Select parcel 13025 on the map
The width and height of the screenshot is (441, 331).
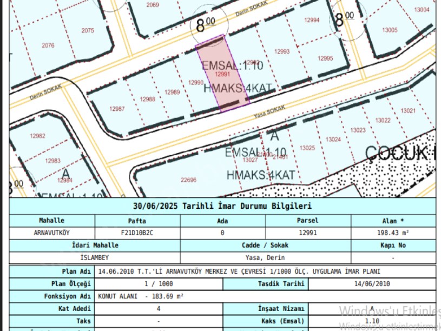pos(307,148)
